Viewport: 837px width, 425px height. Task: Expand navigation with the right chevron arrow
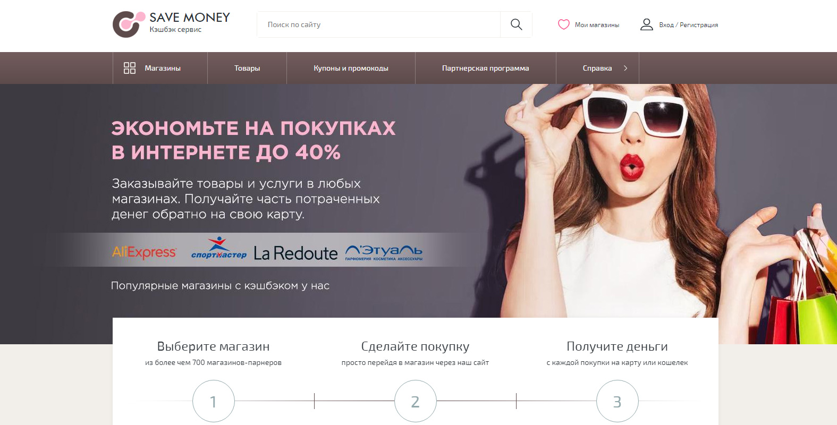625,68
